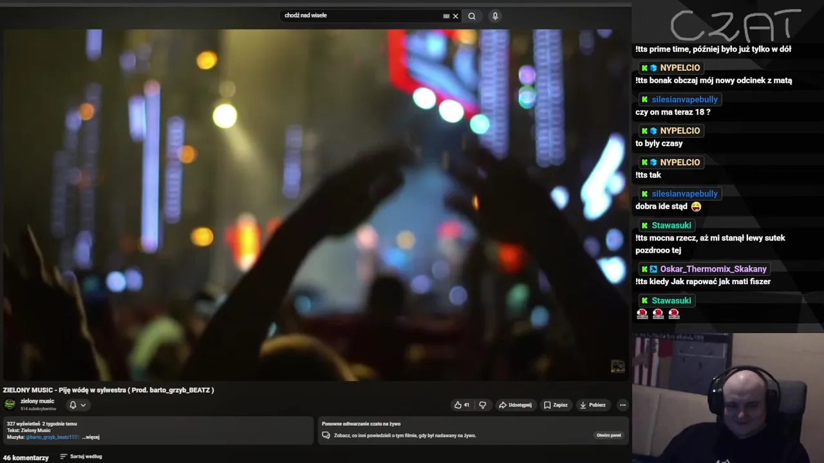The height and width of the screenshot is (463, 824).
Task: Open the zielony music channel name
Action: pos(37,401)
